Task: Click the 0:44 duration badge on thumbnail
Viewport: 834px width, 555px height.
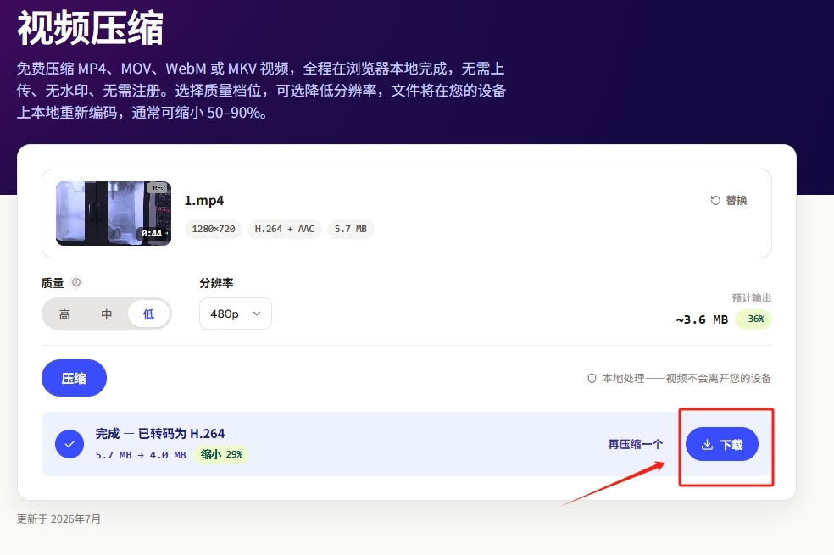Action: click(152, 233)
